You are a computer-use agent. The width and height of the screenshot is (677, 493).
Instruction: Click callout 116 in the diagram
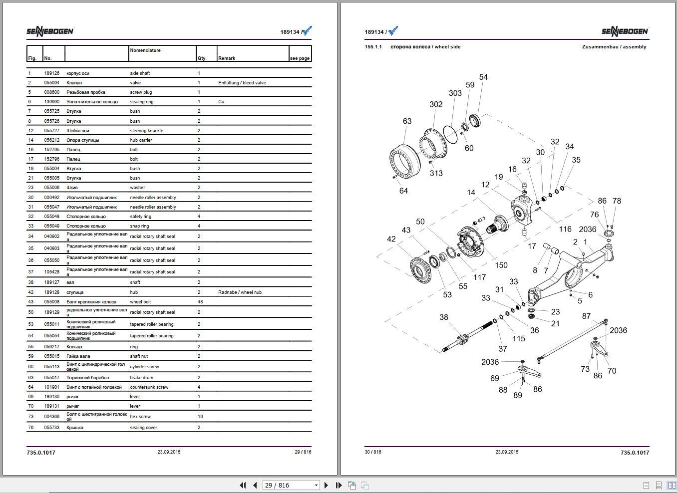565,229
